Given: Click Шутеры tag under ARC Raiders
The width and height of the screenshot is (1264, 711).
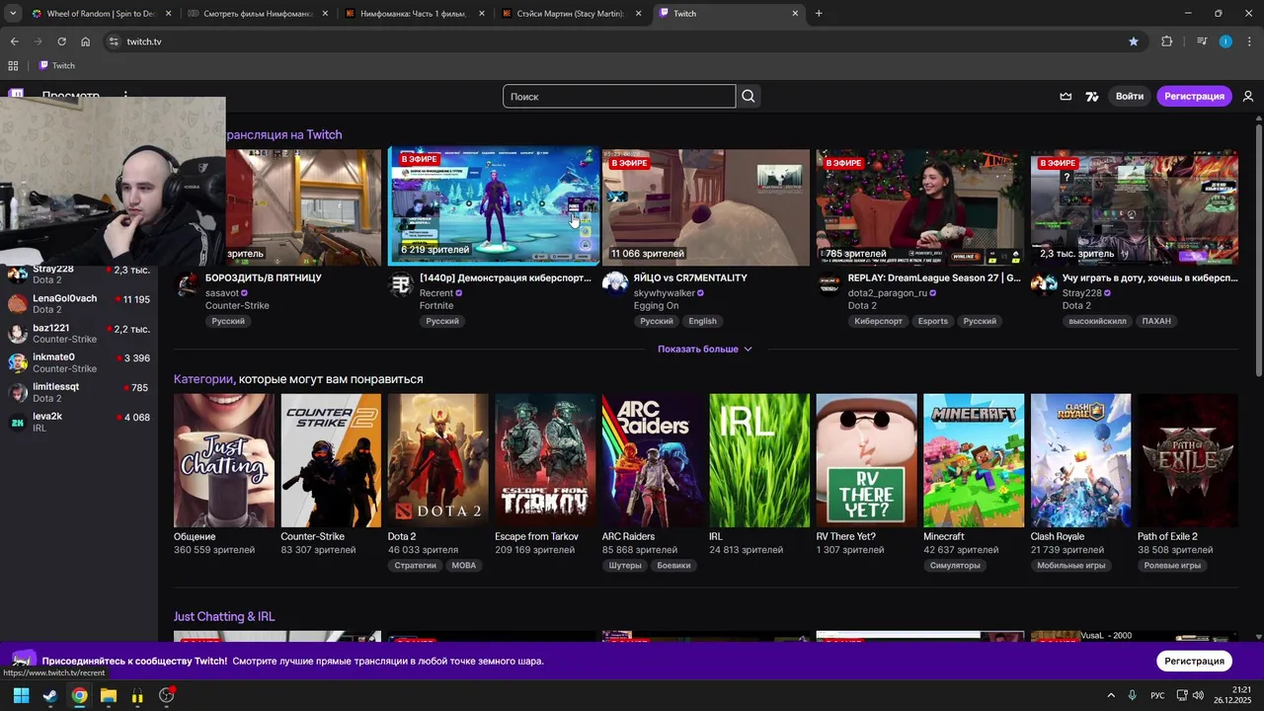Looking at the screenshot, I should click(x=625, y=566).
